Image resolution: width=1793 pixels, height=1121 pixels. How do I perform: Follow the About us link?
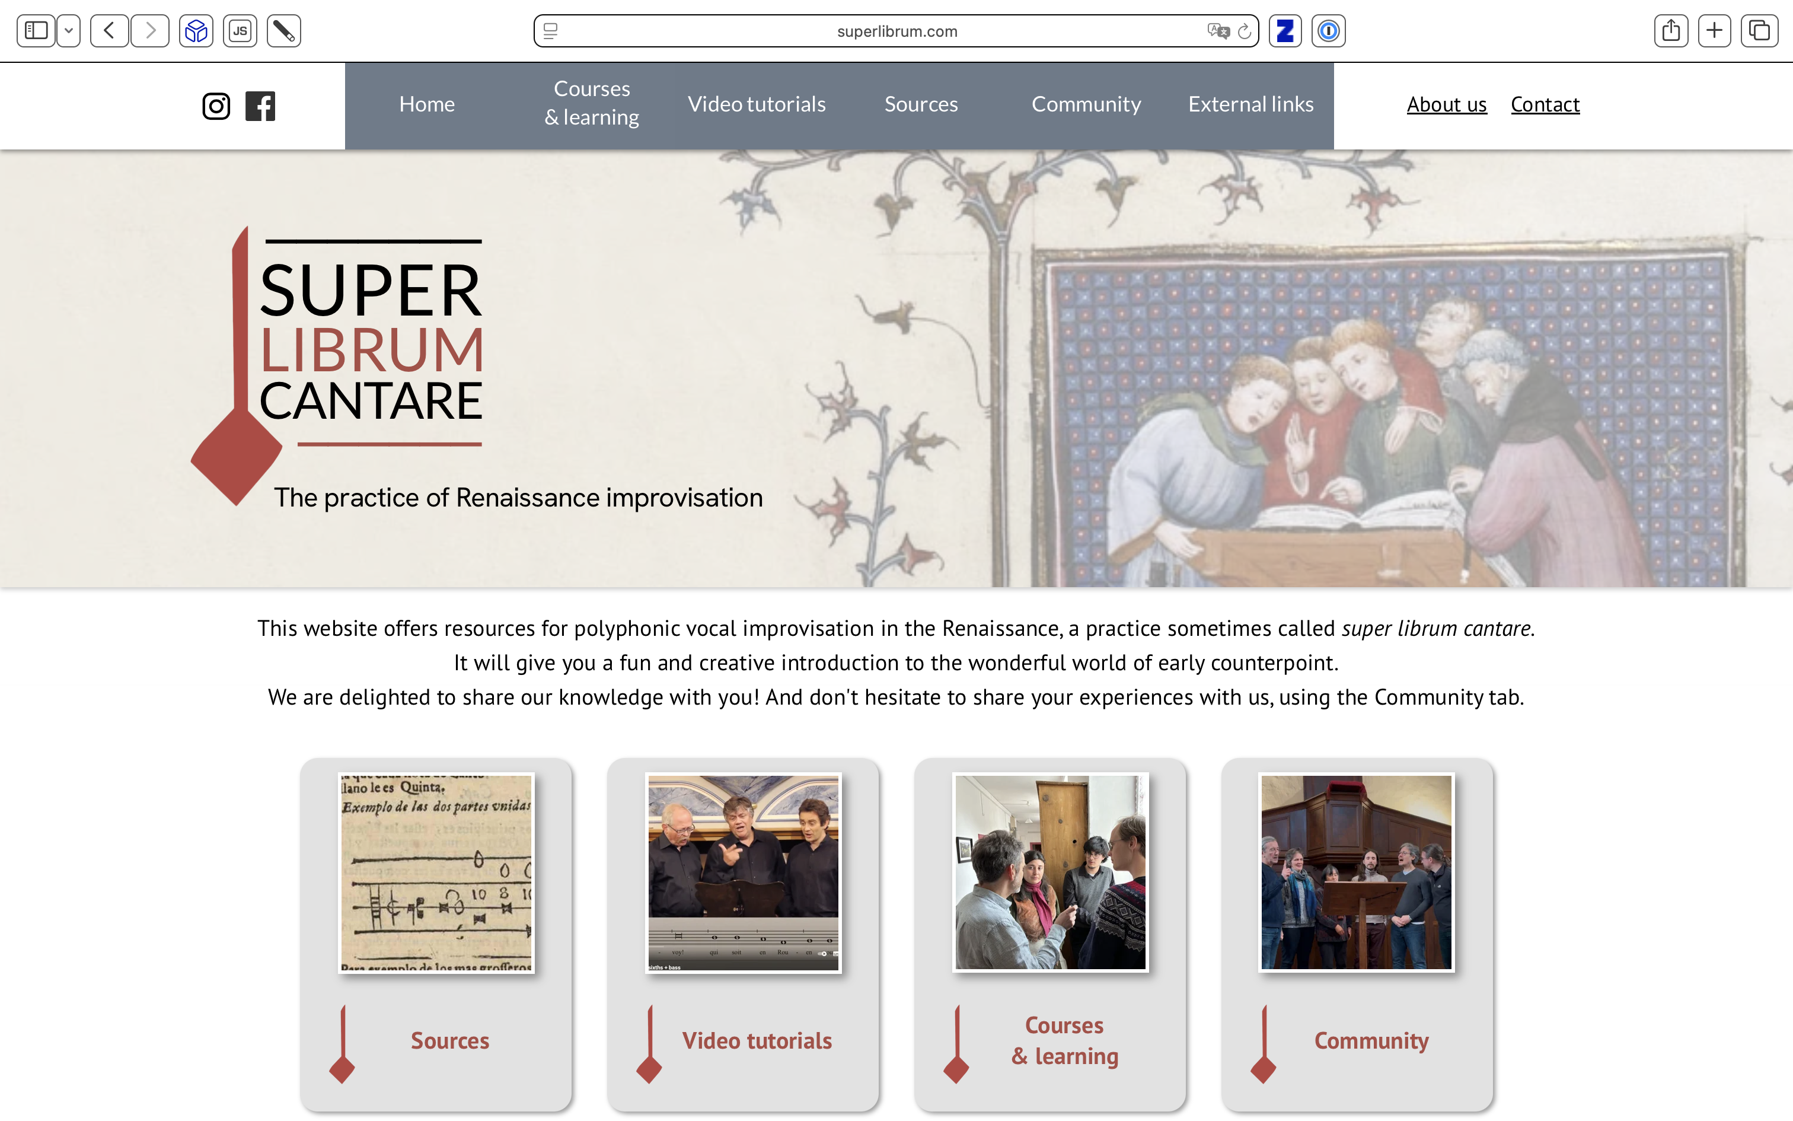pos(1446,104)
